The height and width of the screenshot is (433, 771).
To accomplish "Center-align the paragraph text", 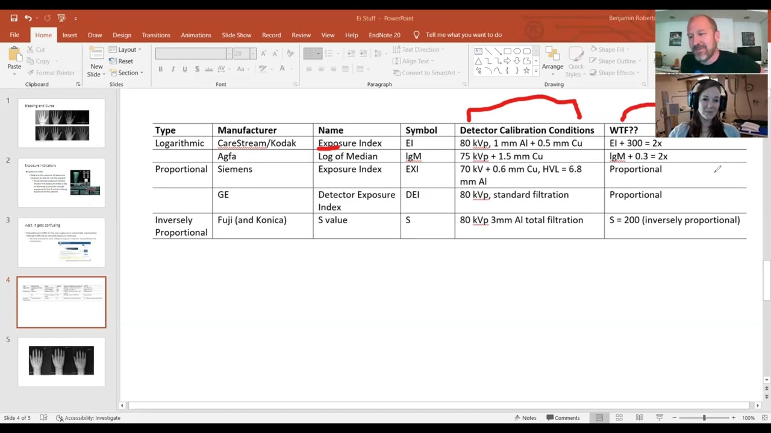I will pyautogui.click(x=320, y=69).
